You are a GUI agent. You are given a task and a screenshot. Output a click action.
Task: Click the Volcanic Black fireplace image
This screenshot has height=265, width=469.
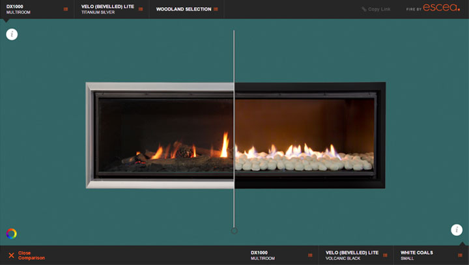pos(310,135)
